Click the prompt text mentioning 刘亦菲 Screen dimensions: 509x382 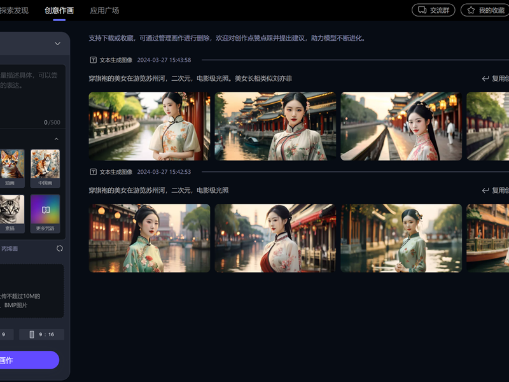pos(190,78)
